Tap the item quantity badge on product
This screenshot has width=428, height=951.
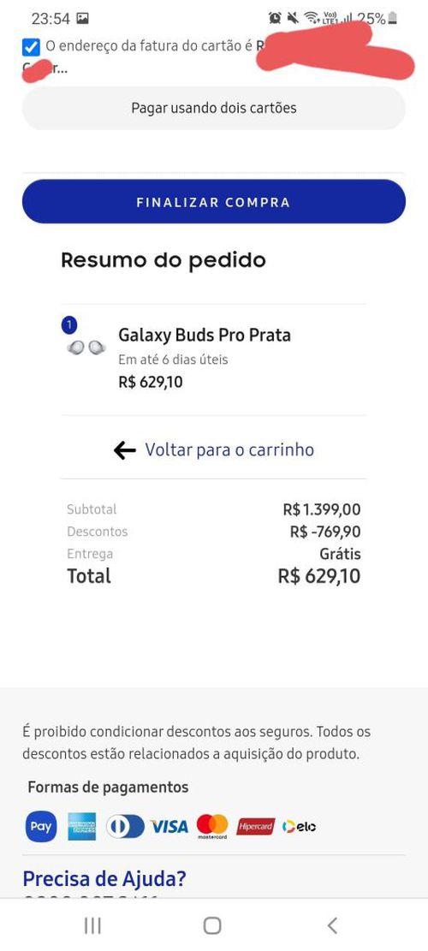click(x=69, y=325)
